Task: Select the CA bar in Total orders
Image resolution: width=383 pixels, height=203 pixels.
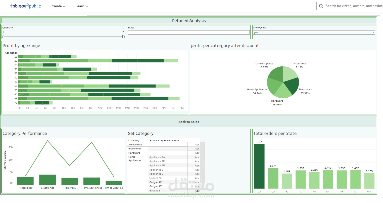Action: coord(259,166)
